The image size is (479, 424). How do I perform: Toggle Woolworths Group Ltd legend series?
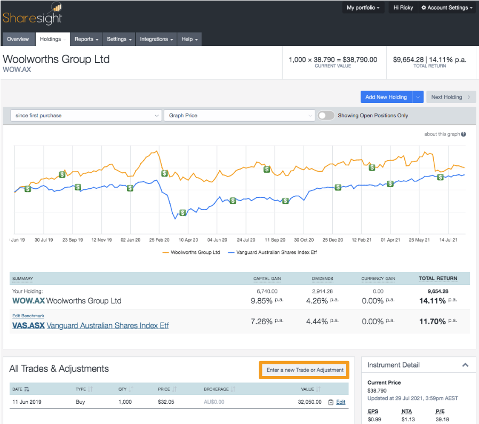click(191, 252)
